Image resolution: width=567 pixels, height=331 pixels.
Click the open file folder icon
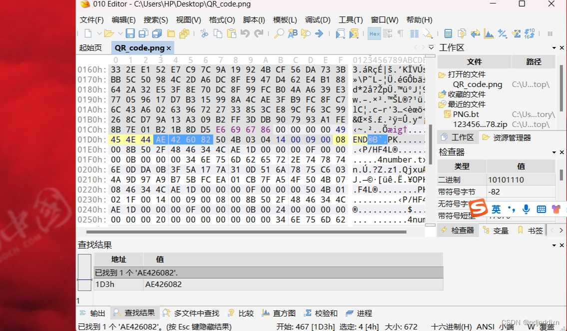(x=109, y=33)
